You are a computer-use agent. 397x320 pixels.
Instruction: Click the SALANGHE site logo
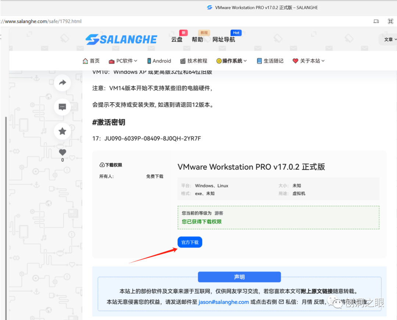121,39
